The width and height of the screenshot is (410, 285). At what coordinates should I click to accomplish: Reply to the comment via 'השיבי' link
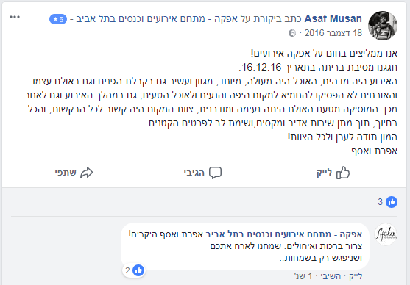pyautogui.click(x=331, y=276)
